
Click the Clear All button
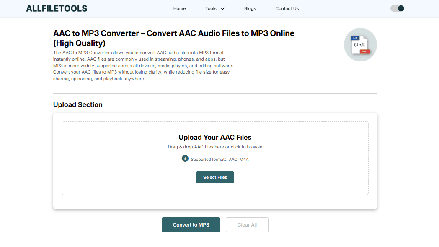247,225
